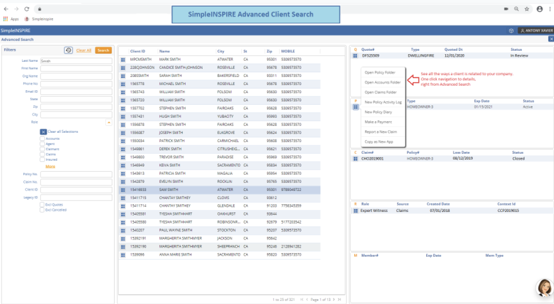The width and height of the screenshot is (554, 304).
Task: Open the action grid icon for PAUL WAYNE SMITH
Action: click(123, 231)
